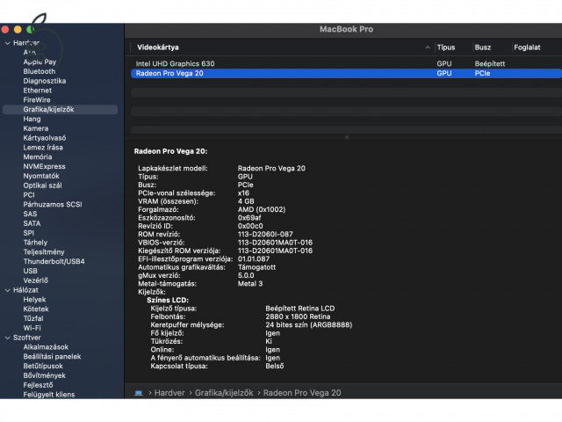Open PCI in sidebar
The width and height of the screenshot is (562, 422).
29,195
